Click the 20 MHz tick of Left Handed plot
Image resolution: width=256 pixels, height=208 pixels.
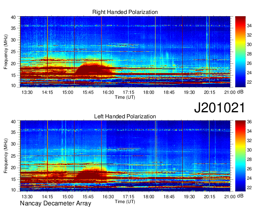coord(14,168)
